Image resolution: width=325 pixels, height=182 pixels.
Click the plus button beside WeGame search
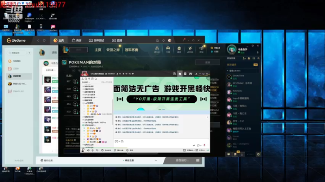click(29, 53)
